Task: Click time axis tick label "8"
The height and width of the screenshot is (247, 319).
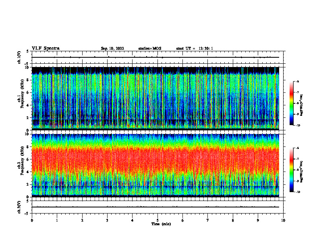Action: 233,220
